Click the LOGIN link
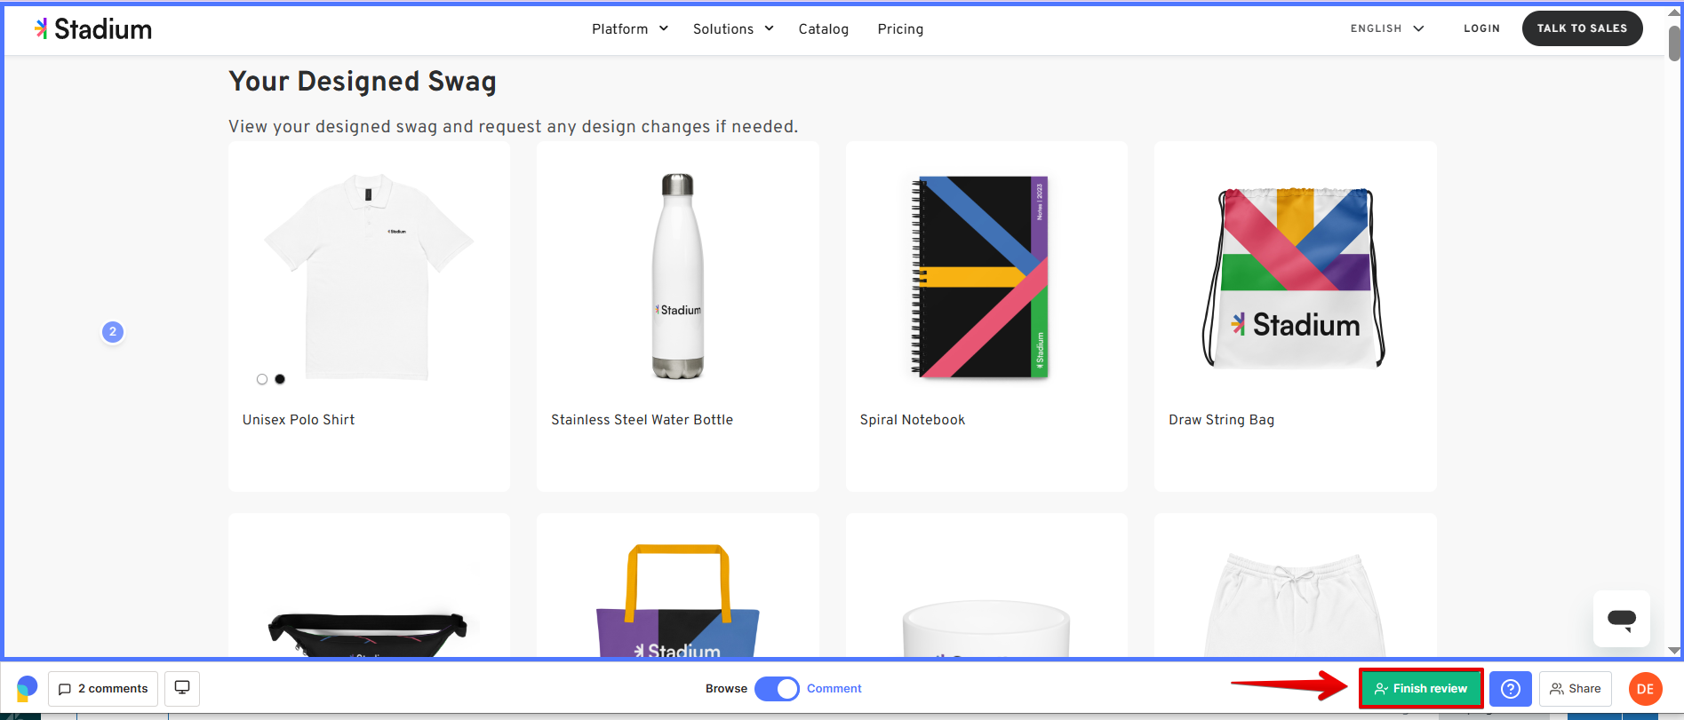1684x720 pixels. click(1481, 28)
